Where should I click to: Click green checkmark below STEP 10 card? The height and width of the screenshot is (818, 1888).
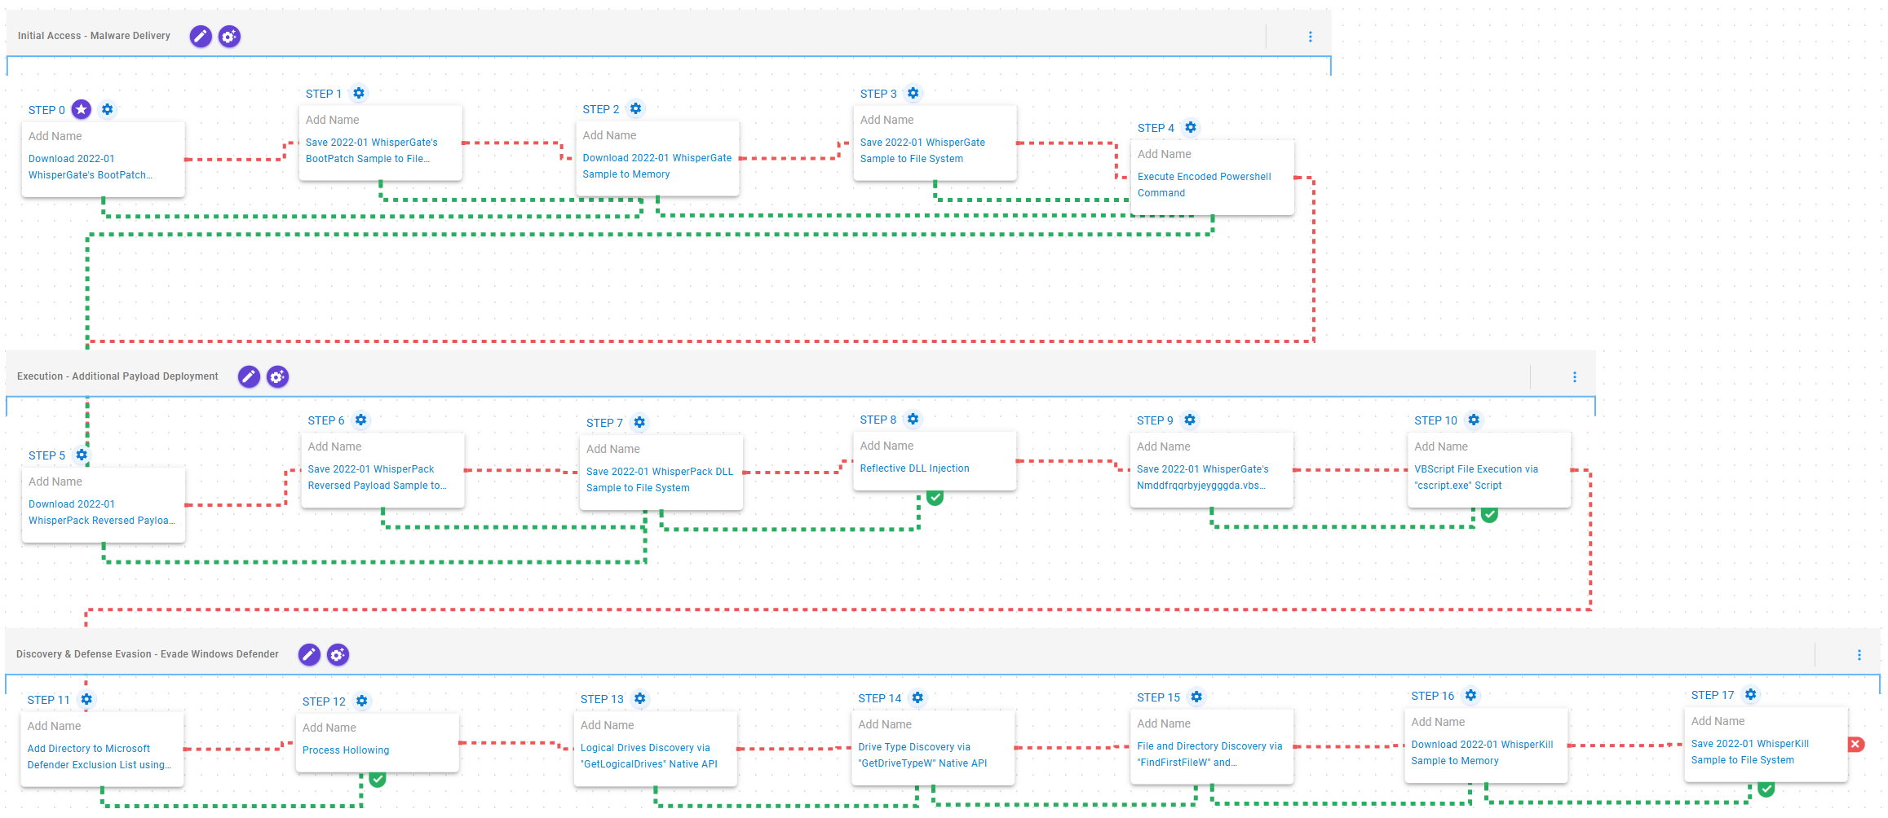1489,514
